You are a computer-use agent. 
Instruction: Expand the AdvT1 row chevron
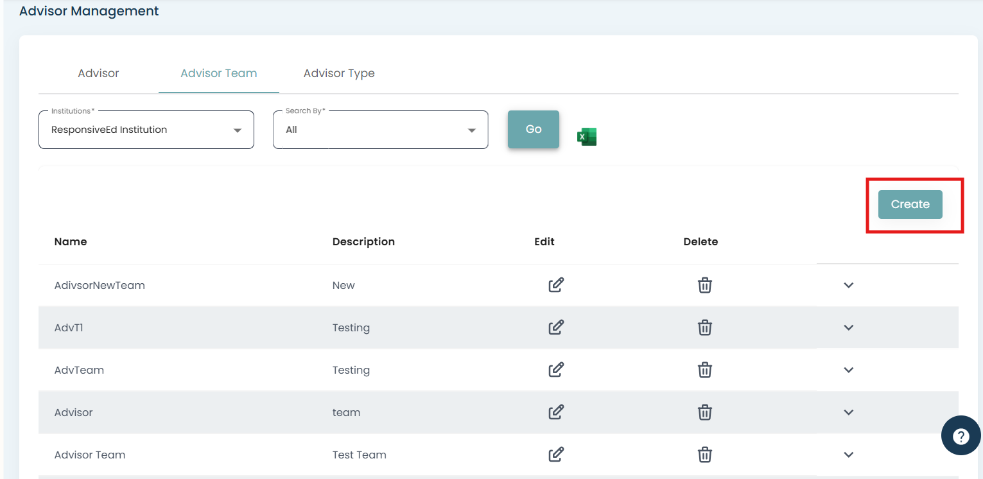pyautogui.click(x=848, y=327)
